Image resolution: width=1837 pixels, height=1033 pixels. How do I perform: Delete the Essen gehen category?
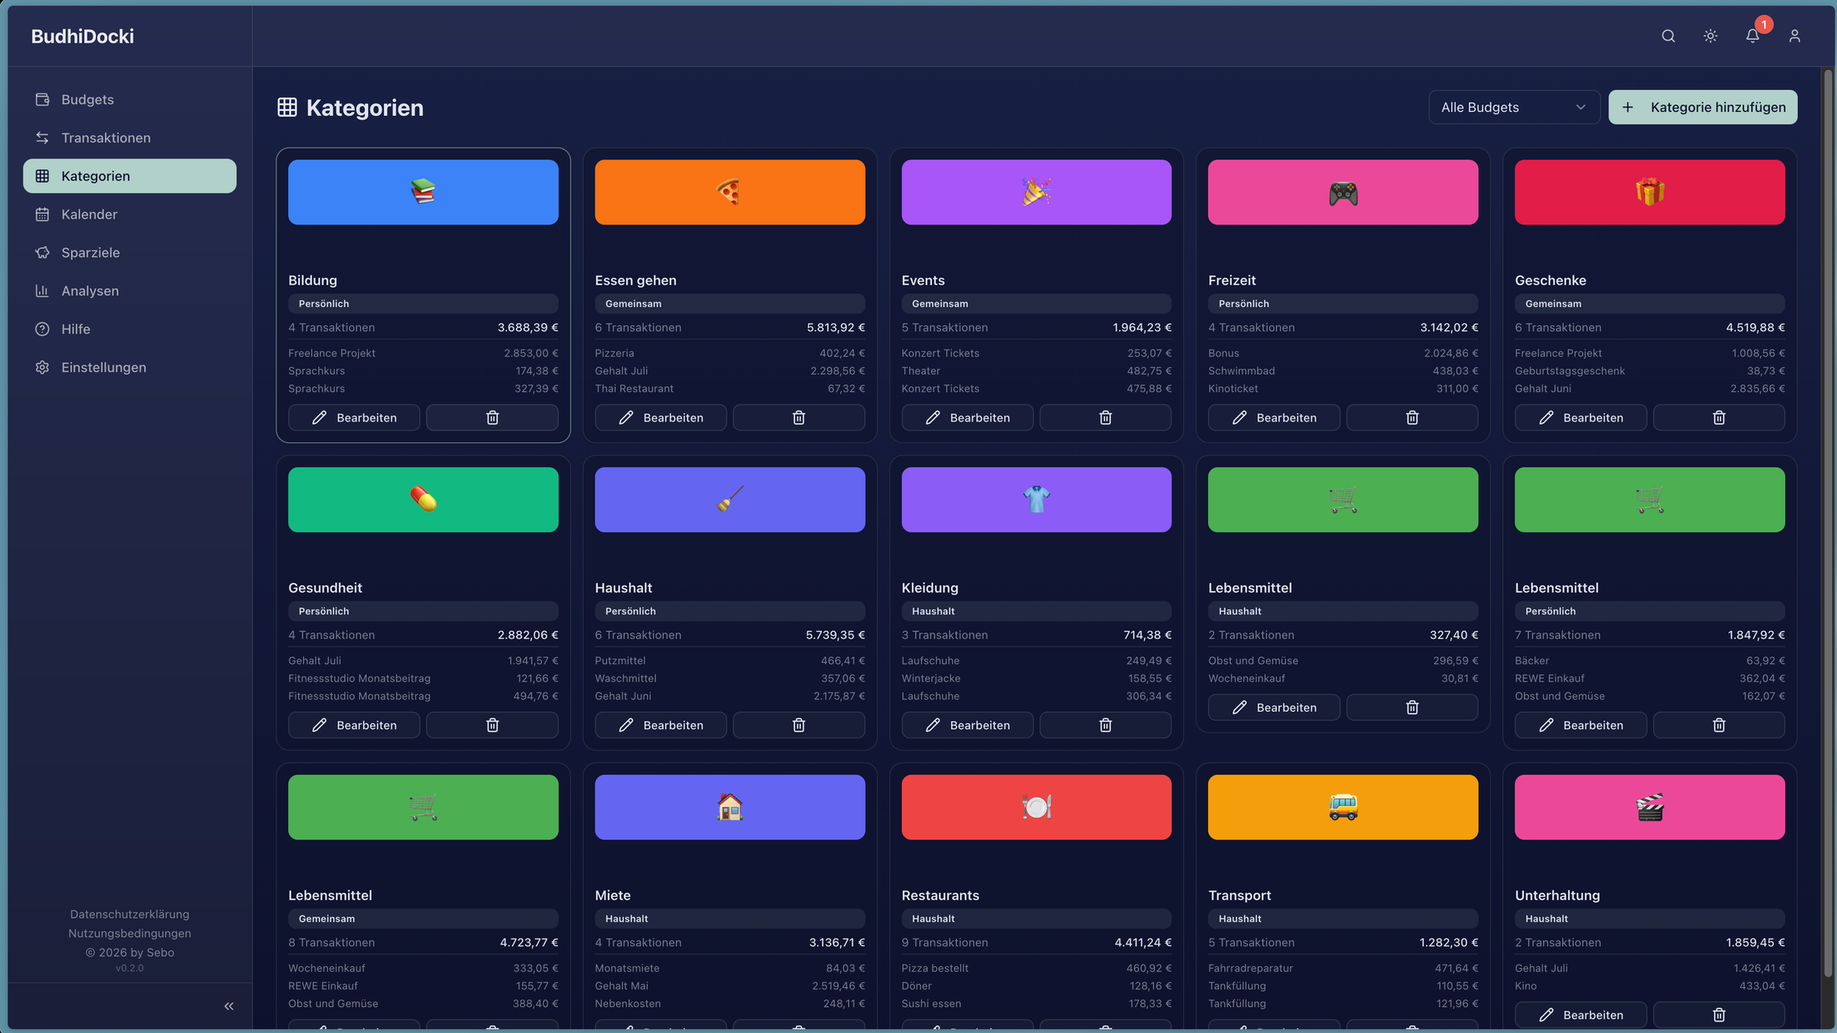[x=799, y=417]
